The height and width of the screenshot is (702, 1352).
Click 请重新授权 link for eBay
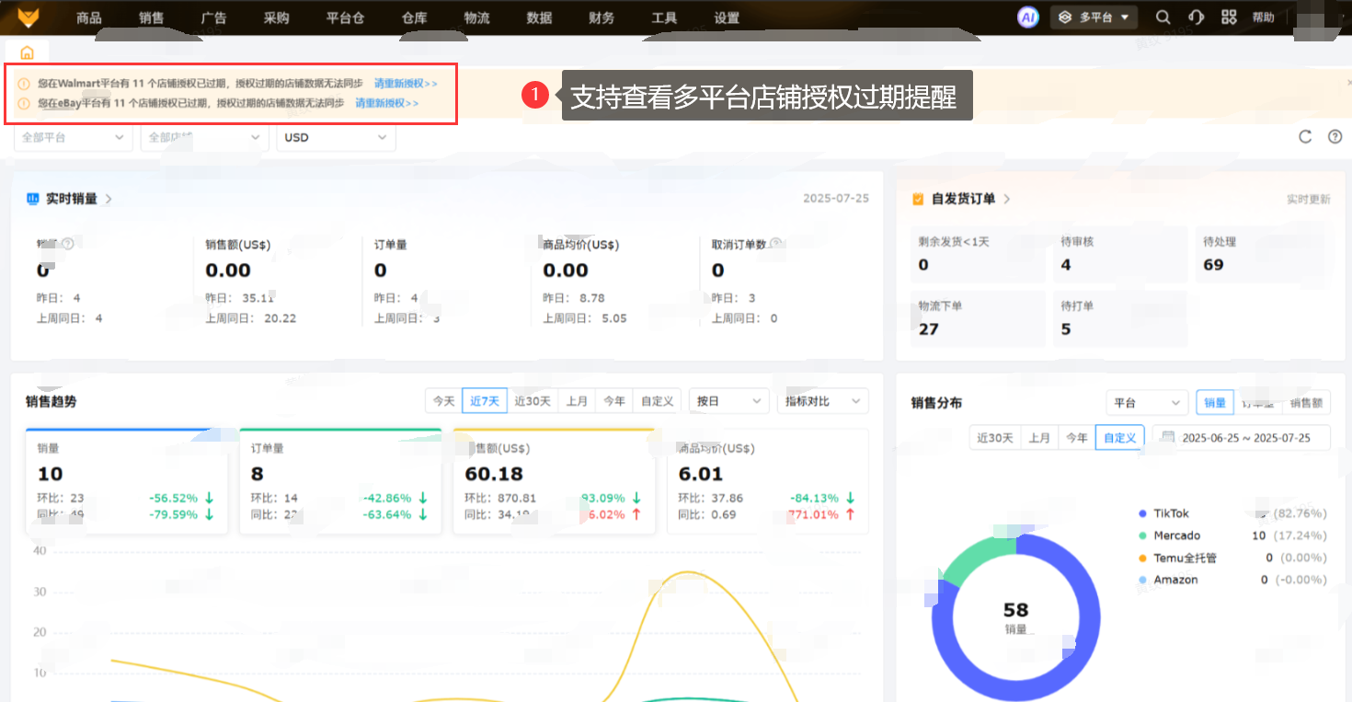(x=387, y=103)
